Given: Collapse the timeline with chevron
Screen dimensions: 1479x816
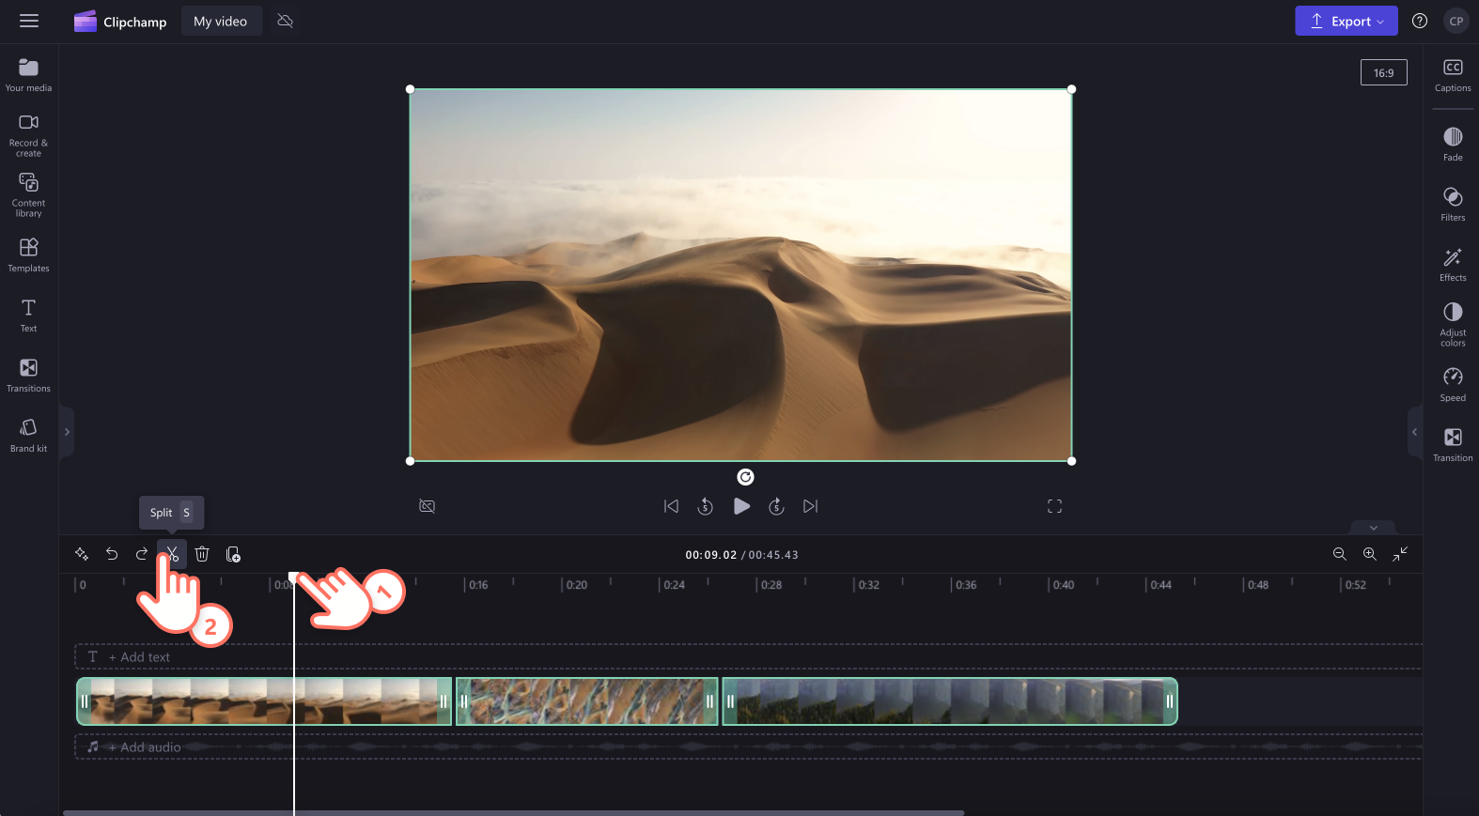Looking at the screenshot, I should pos(1373,528).
